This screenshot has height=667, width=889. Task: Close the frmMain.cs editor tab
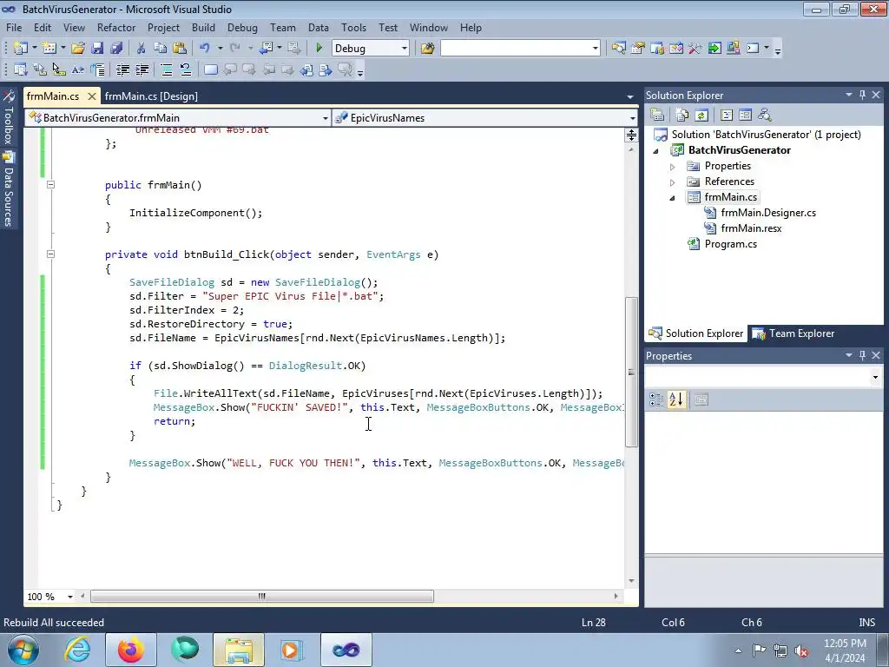point(92,96)
